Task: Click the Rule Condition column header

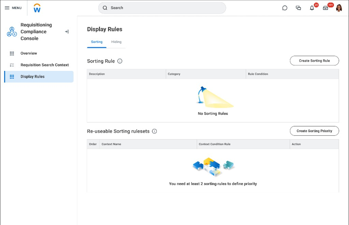Action: [293, 74]
